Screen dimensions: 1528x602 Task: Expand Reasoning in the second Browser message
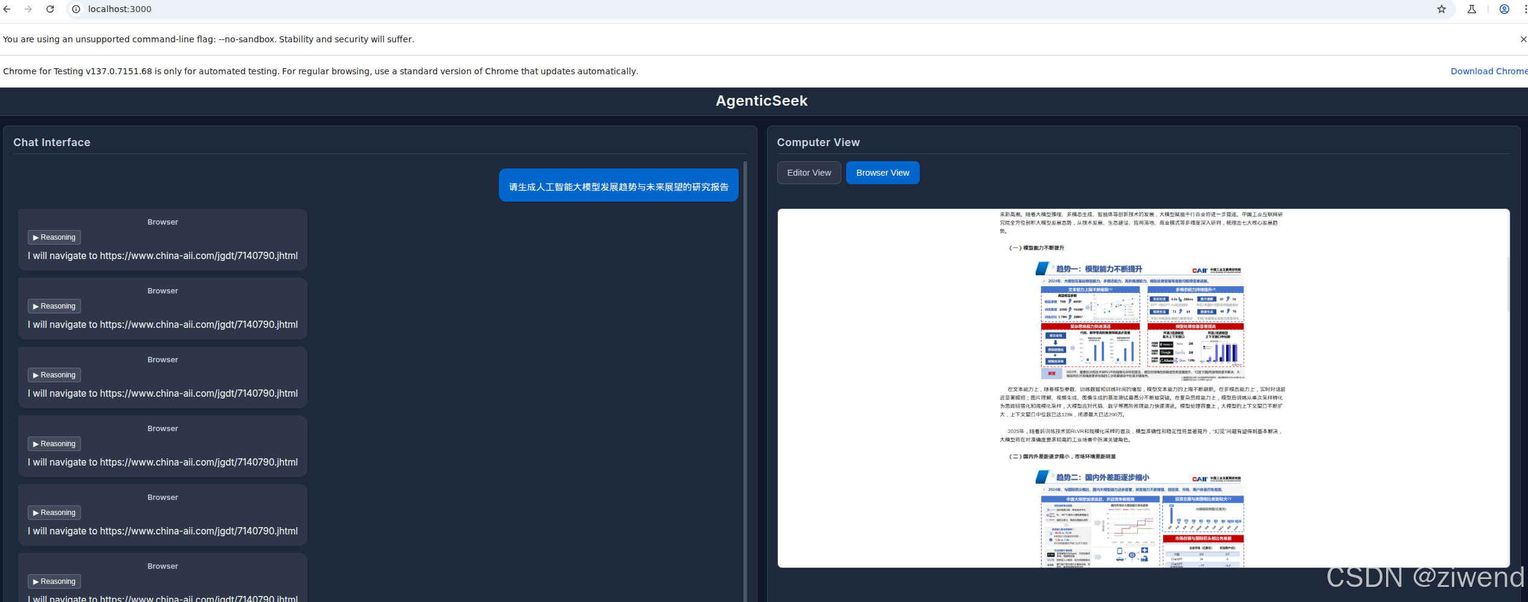(54, 306)
